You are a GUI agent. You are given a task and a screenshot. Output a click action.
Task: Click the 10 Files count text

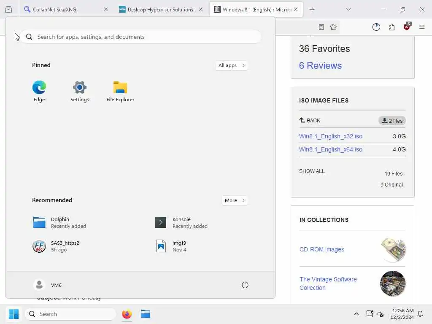[x=394, y=173]
